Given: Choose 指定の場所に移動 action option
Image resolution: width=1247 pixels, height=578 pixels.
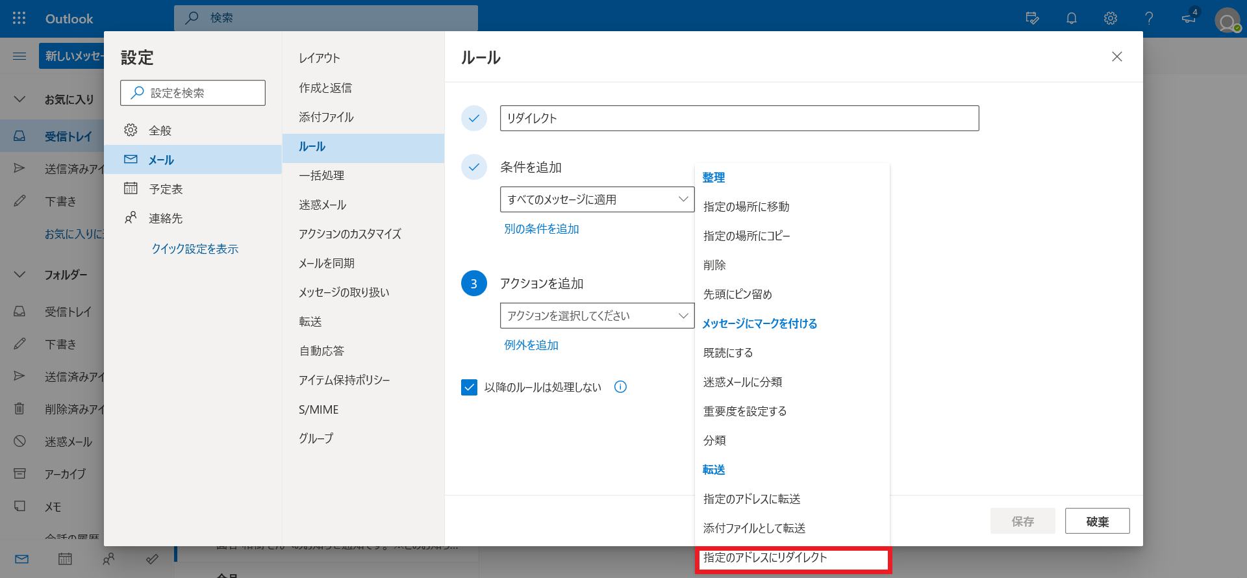Looking at the screenshot, I should (x=746, y=207).
